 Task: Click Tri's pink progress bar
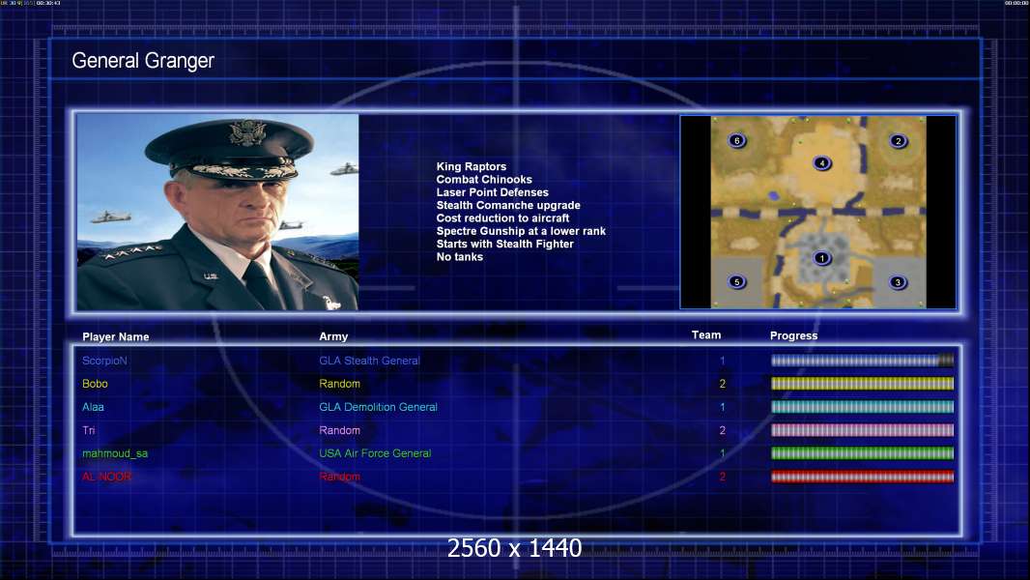[862, 430]
